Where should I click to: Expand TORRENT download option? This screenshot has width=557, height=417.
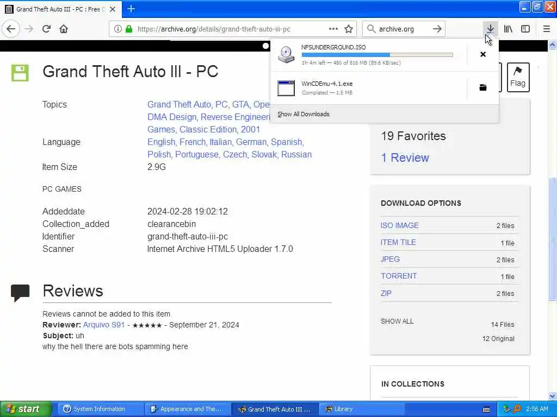399,276
